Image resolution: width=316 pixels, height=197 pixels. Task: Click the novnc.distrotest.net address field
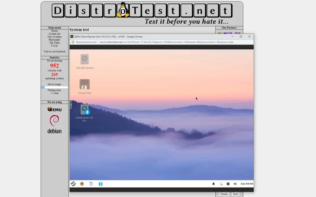[x=166, y=42]
